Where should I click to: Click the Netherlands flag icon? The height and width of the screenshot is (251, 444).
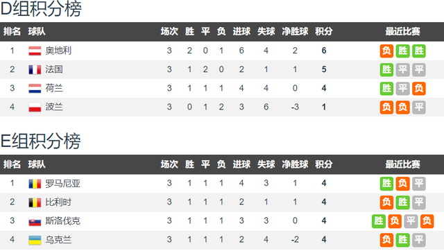pyautogui.click(x=35, y=88)
